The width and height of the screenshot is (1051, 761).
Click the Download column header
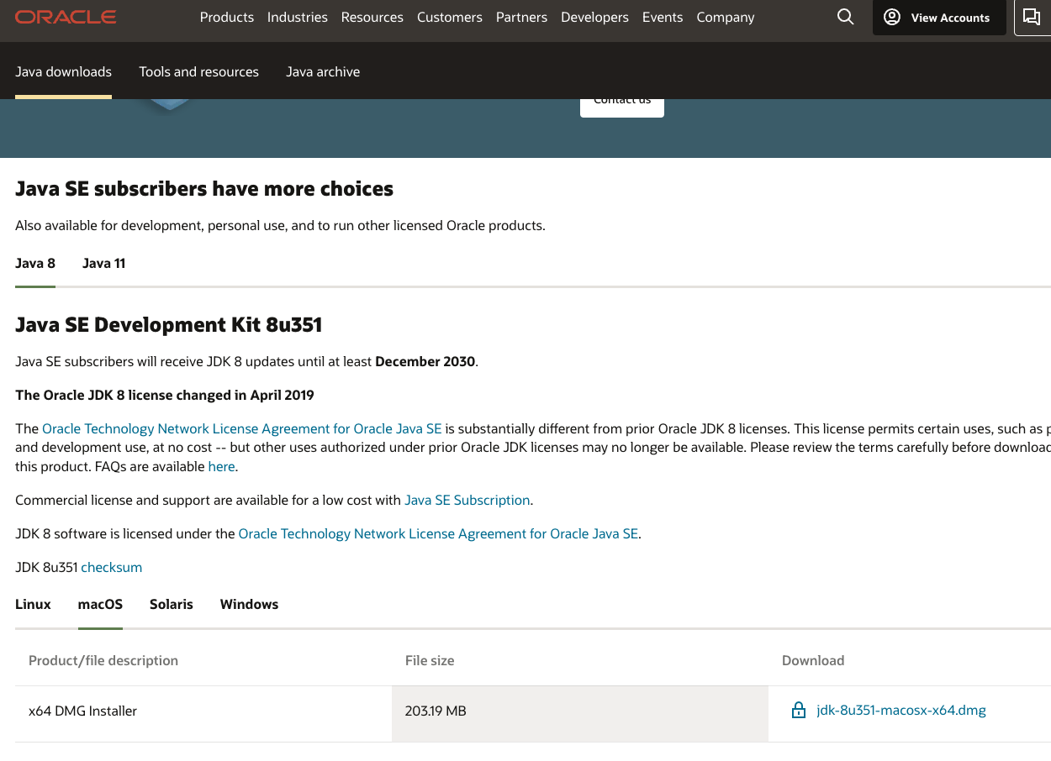point(813,660)
